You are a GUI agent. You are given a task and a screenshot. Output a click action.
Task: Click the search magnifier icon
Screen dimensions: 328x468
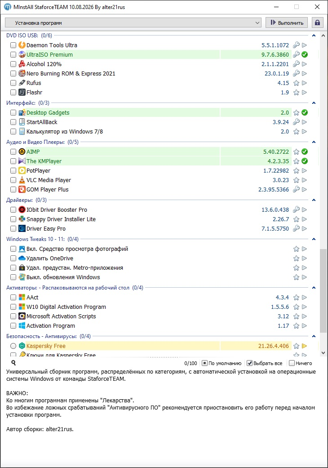coord(13,363)
